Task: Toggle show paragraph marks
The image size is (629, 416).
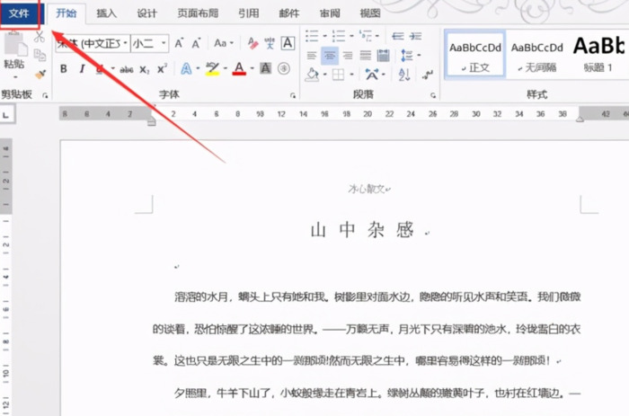Action: click(428, 75)
